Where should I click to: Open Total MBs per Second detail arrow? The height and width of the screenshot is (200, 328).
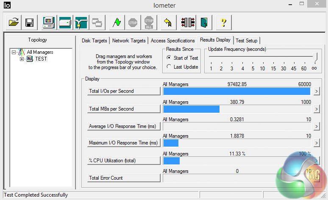317,109
